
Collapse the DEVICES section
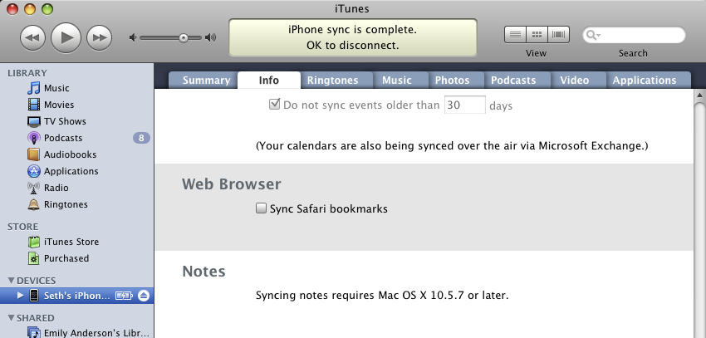11,281
